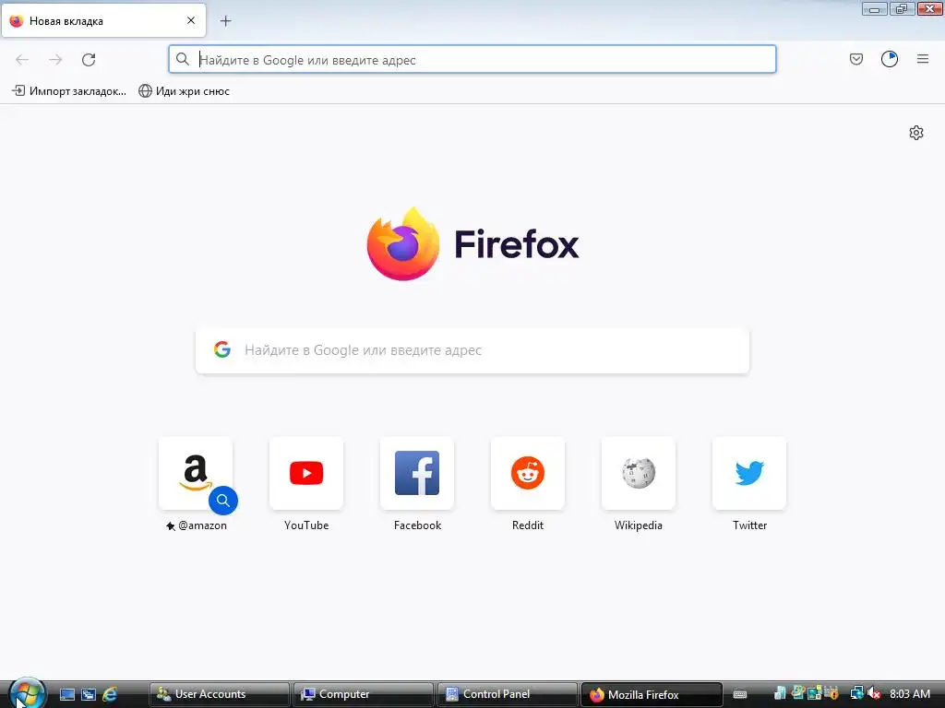Open the YouTube shortcut tile

306,473
